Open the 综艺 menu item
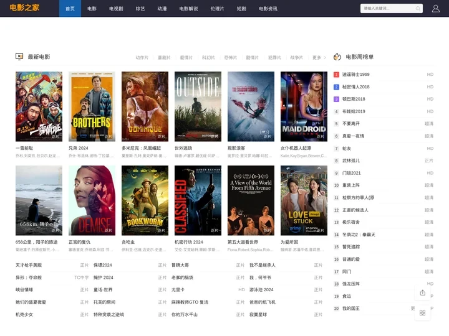The image size is (449, 336). point(140,9)
